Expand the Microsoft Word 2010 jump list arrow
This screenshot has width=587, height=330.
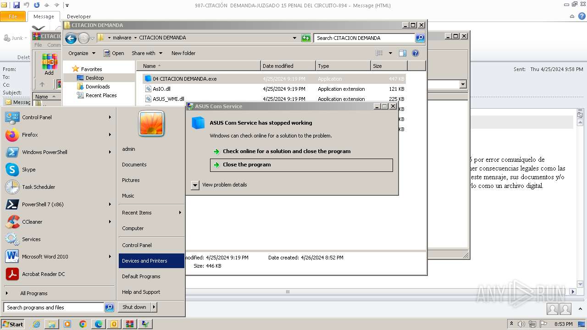pyautogui.click(x=110, y=257)
